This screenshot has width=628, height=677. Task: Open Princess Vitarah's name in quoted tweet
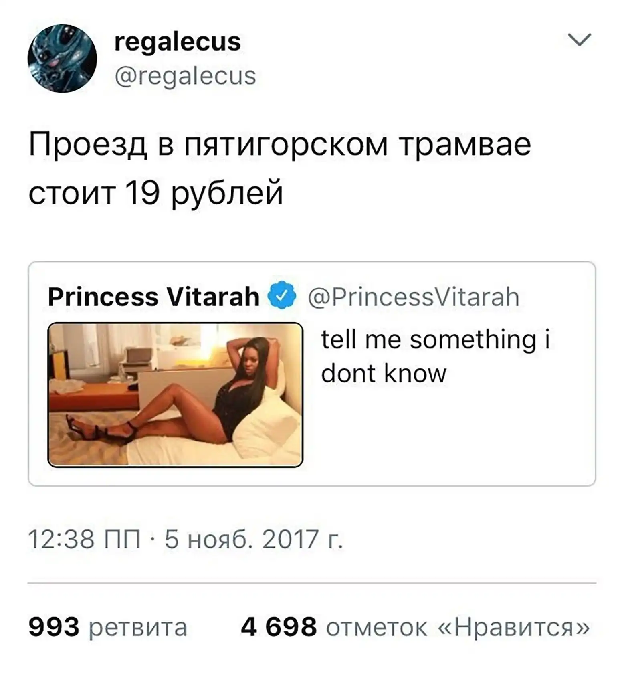153,297
